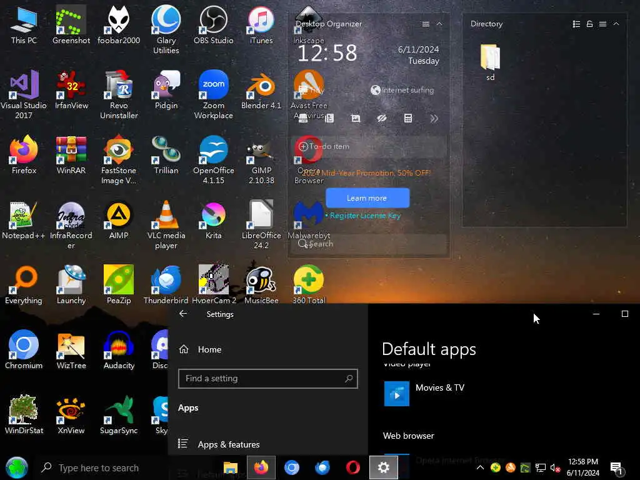Toggle the Directory panel lock

click(589, 24)
